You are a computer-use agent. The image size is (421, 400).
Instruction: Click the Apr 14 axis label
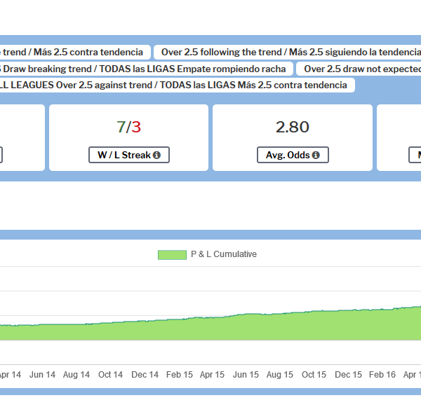click(7, 375)
